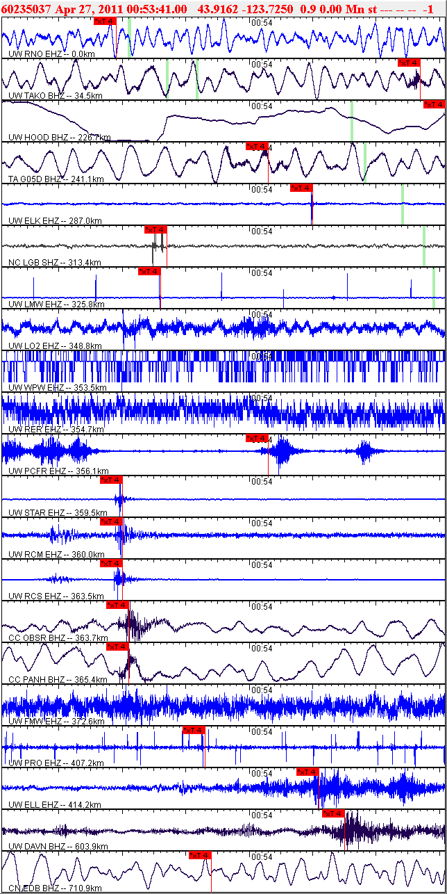Click the 00:54 time label on RER trace
447x894 pixels.
click(262, 398)
